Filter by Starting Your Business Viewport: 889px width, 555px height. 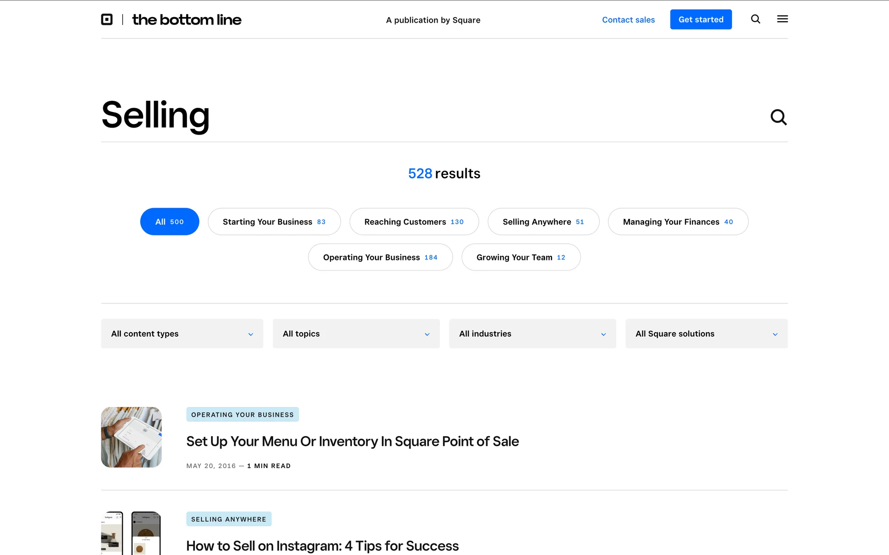point(274,222)
